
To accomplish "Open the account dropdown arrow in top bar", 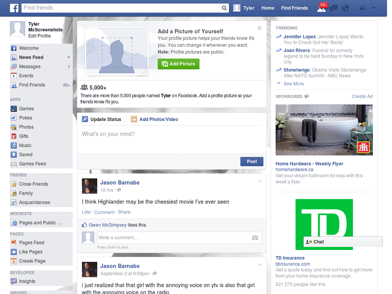I will 374,8.
